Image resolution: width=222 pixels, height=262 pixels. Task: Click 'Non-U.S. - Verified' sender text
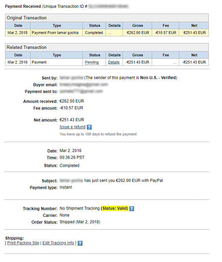point(158,78)
